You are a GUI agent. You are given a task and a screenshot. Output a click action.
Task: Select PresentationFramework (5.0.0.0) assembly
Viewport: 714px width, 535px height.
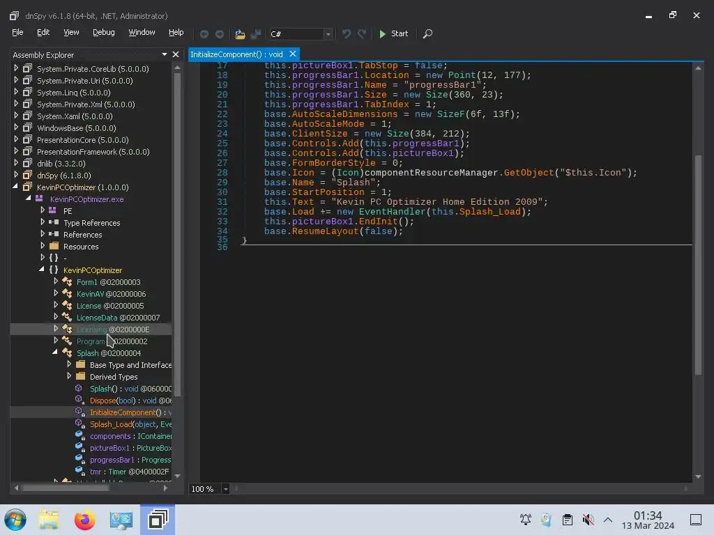point(93,151)
